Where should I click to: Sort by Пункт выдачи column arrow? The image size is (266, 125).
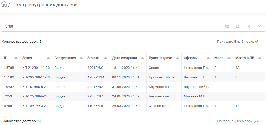178,58
